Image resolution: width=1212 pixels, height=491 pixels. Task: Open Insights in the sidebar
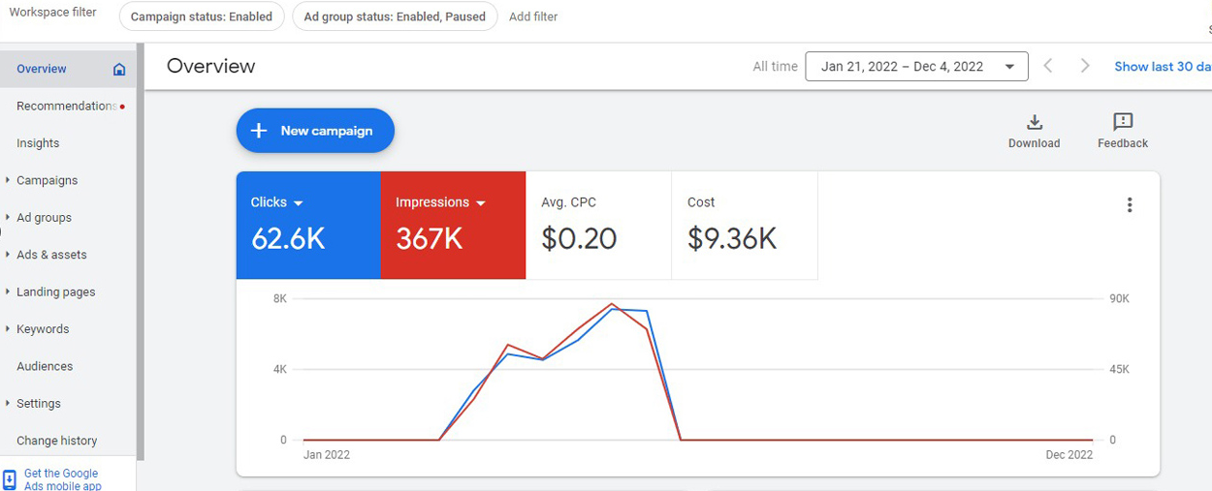pyautogui.click(x=38, y=143)
